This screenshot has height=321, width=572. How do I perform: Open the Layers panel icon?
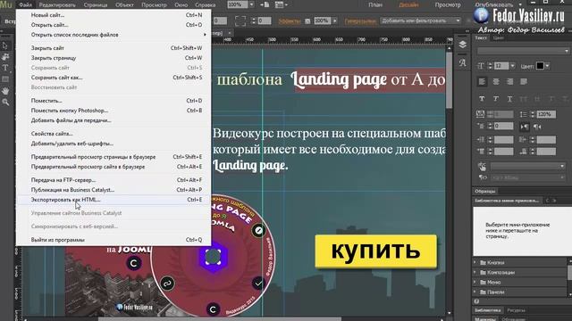point(463,45)
